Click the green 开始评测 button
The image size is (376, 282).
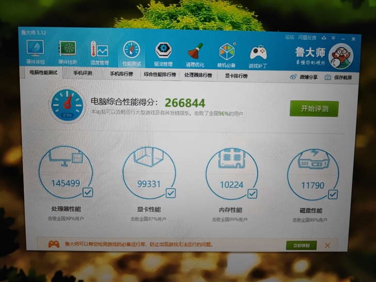[314, 108]
